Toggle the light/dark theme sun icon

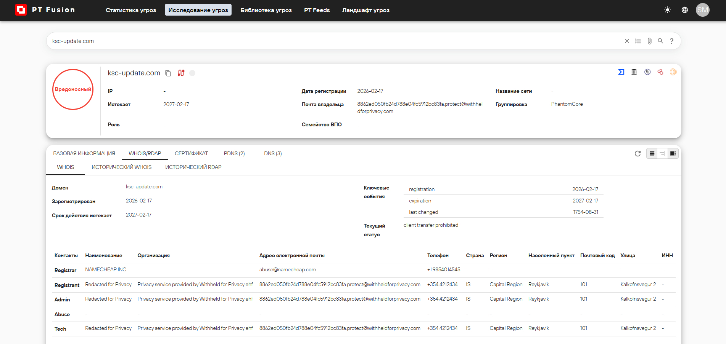pyautogui.click(x=668, y=10)
